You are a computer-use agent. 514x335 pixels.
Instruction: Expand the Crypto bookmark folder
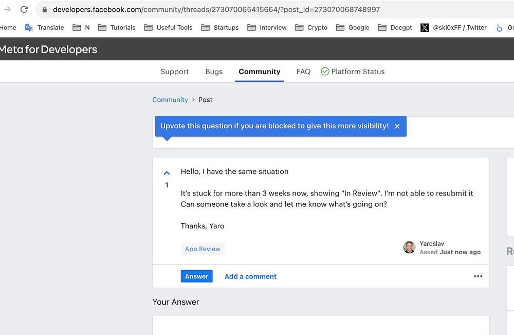311,27
